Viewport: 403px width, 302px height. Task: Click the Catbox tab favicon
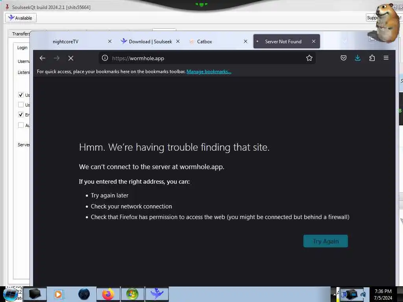pos(192,42)
